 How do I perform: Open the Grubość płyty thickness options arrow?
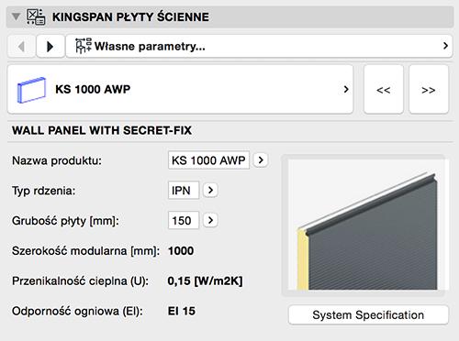point(210,220)
